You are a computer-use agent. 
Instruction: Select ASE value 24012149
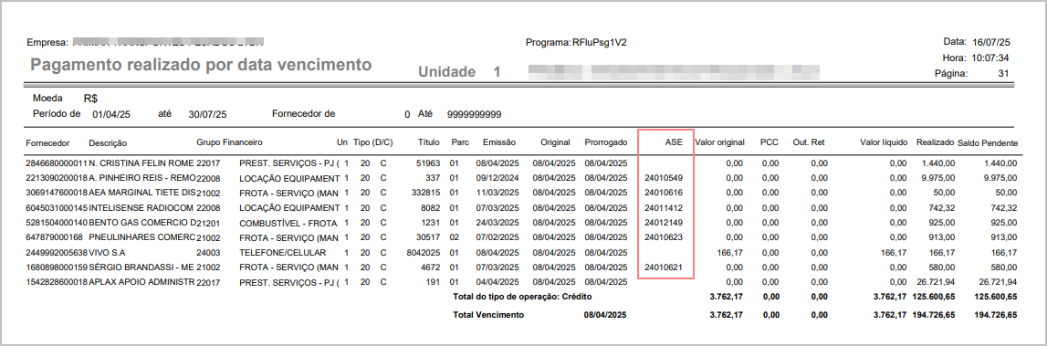(x=664, y=223)
